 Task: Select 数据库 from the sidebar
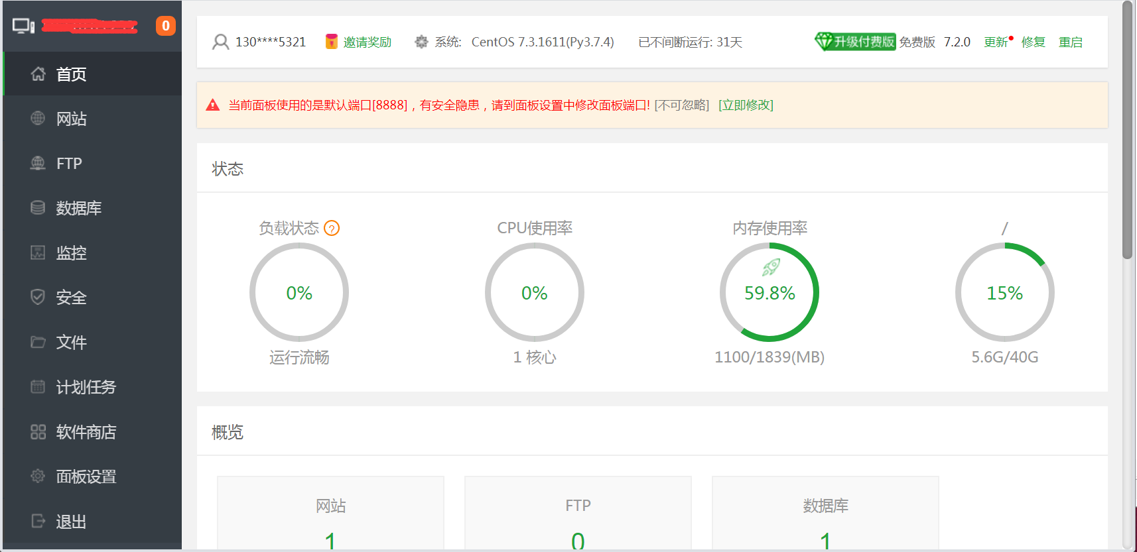92,207
